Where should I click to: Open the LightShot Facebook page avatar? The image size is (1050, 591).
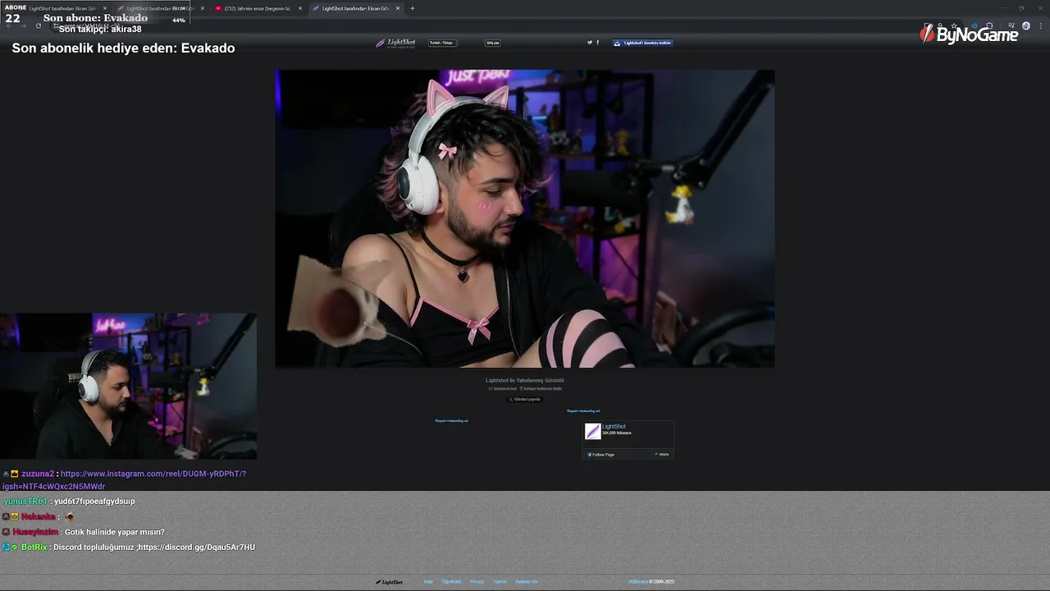click(x=592, y=432)
